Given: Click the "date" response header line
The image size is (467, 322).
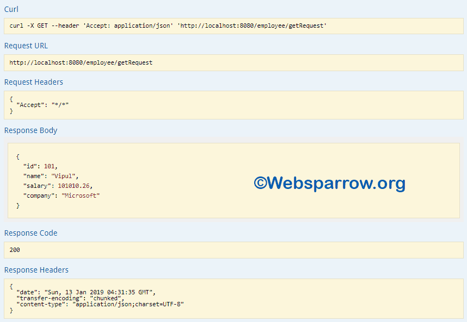Looking at the screenshot, I should pyautogui.click(x=86, y=292).
